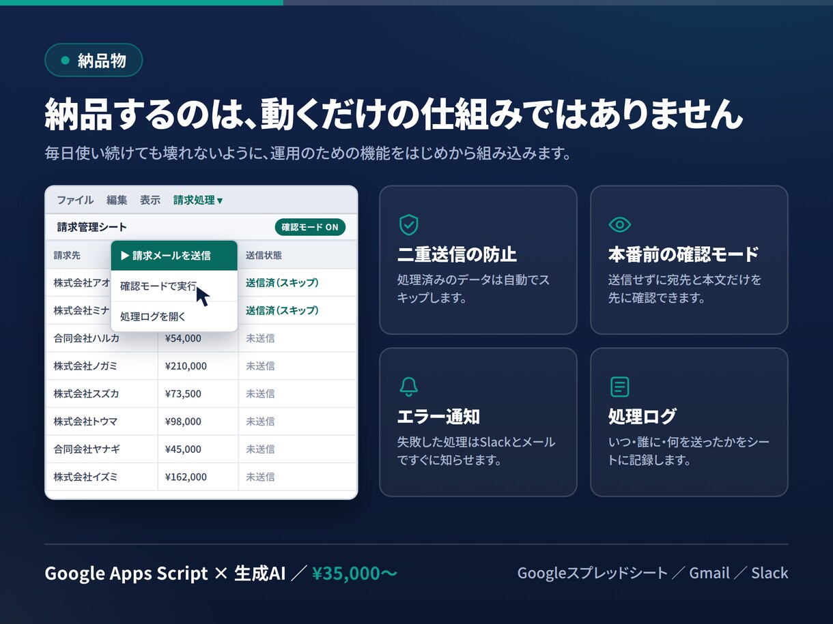
Task: Click the ¥210,000 amount cell
Action: [x=198, y=366]
